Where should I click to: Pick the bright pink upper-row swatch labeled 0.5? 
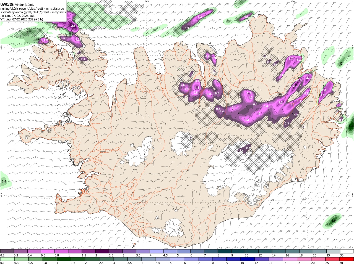tap(48, 251)
